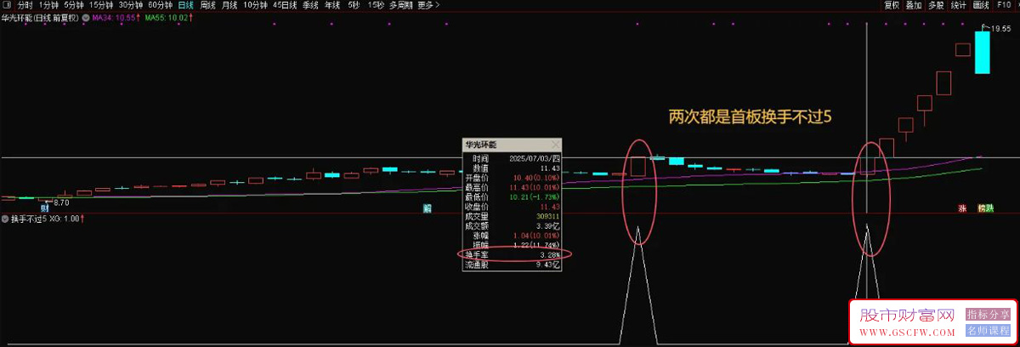Expand the indicator dropdown beside 华光环能 title
Viewport: 1020px width, 347px height.
(88, 17)
